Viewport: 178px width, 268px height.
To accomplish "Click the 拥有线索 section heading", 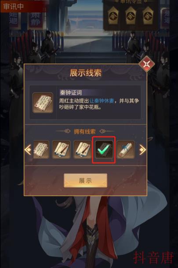I will coord(84,132).
